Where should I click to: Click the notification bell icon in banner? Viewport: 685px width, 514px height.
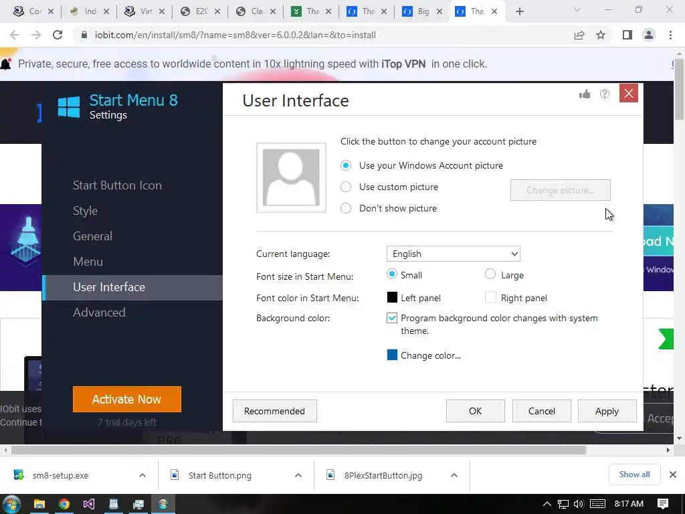click(x=5, y=64)
